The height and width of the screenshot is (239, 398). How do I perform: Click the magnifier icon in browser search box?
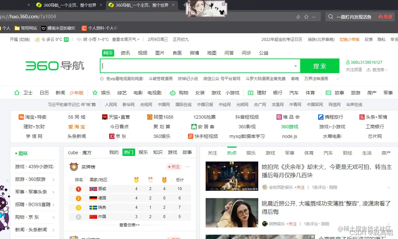pyautogui.click(x=330, y=17)
